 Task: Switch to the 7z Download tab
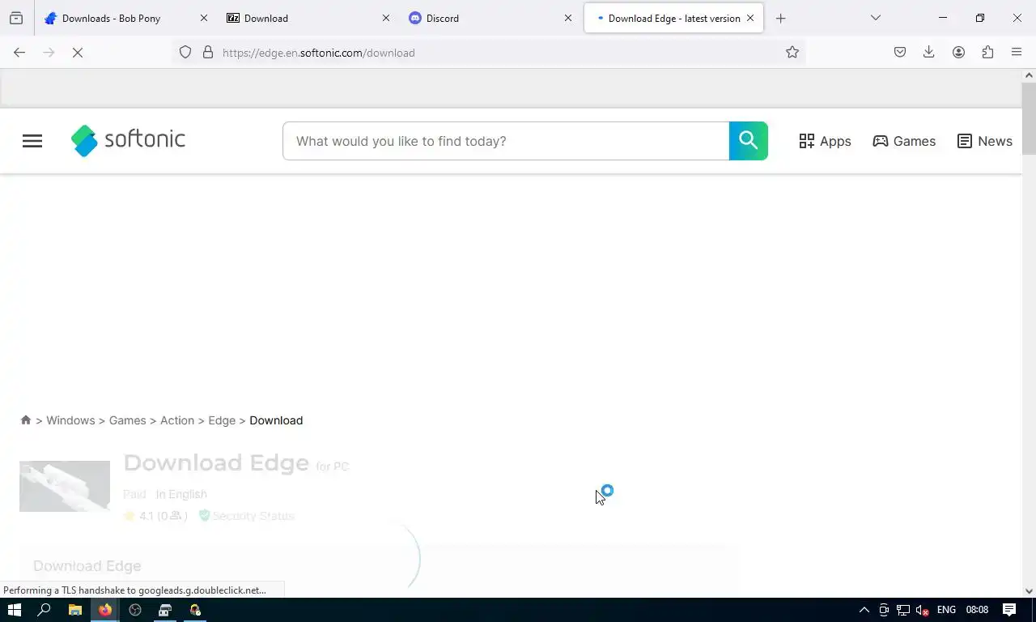point(308,18)
